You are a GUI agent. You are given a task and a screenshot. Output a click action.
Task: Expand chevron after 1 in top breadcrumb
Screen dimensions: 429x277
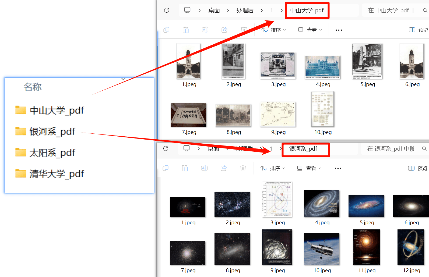click(282, 10)
